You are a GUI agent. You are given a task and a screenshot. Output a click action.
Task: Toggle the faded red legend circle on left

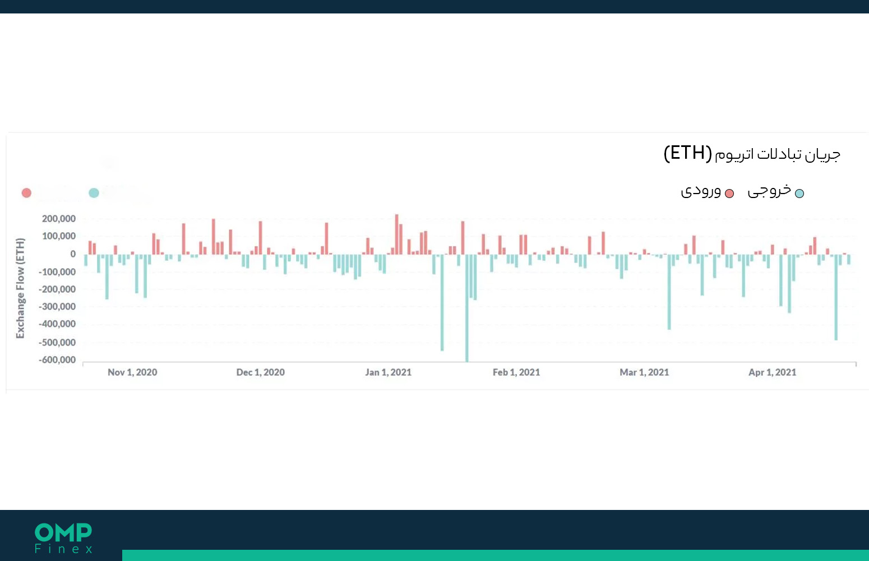point(26,193)
